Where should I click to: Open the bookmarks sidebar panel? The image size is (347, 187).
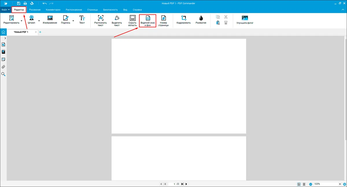click(x=3, y=52)
